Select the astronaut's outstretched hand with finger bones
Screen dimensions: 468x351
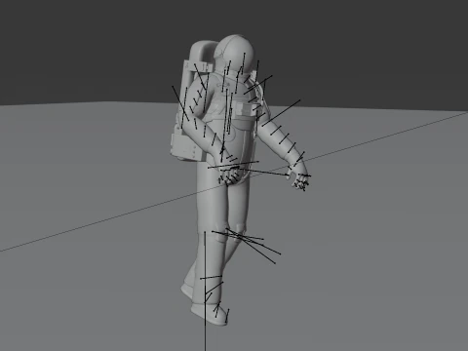coord(298,176)
